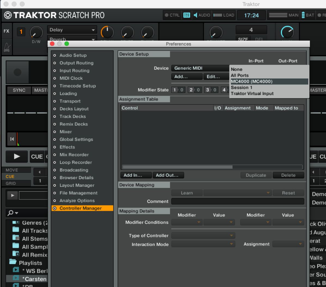Click the Add In... button
Image resolution: width=326 pixels, height=287 pixels.
pos(136,175)
